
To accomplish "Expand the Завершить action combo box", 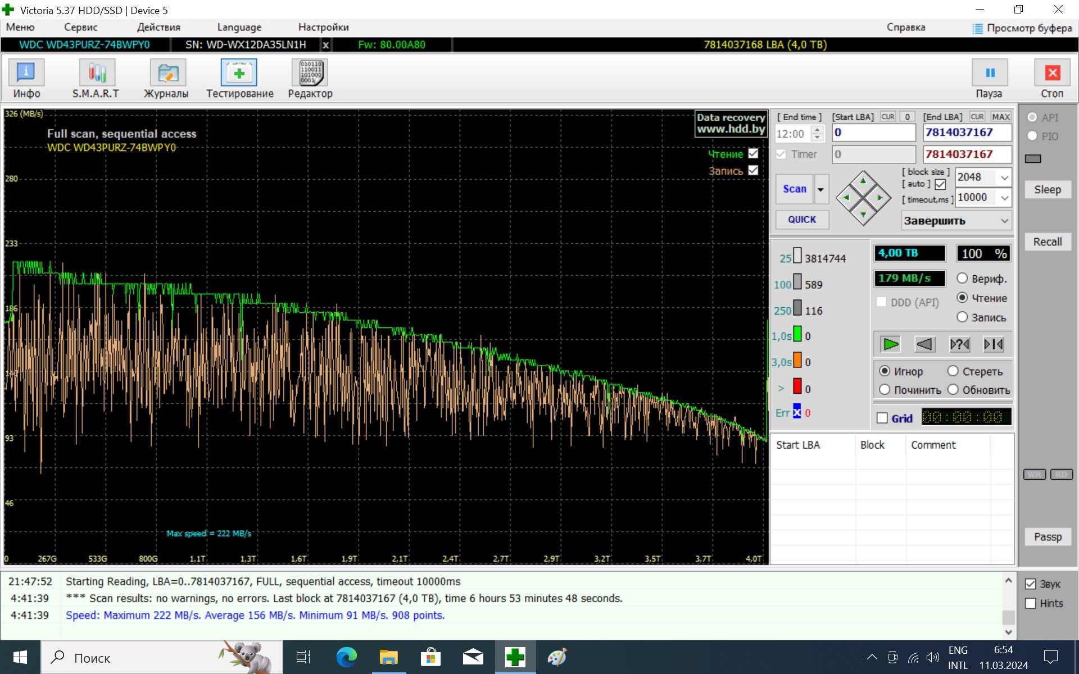I will tap(1004, 221).
